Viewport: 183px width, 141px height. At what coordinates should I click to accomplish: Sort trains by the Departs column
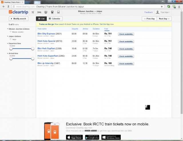(75, 29)
